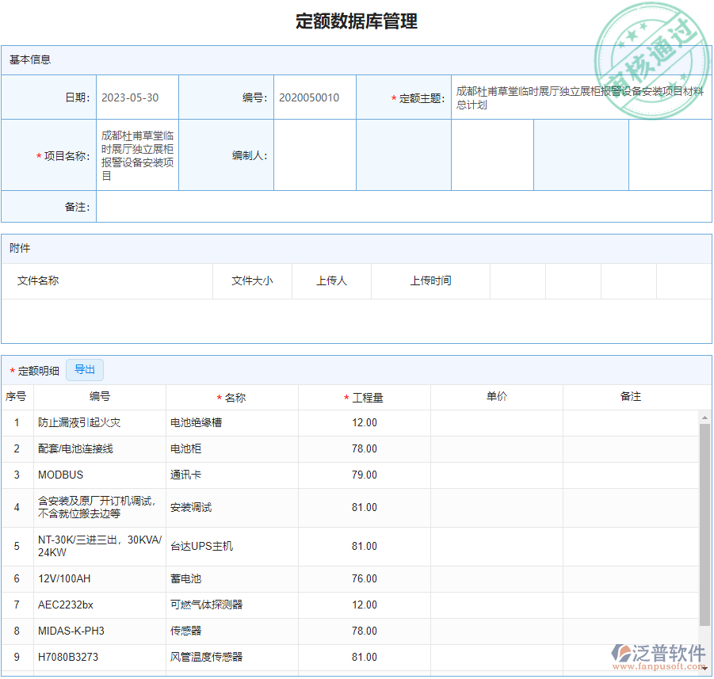Screen dimensions: 714x679
Task: Sort by the 工程量 column header
Action: tap(363, 397)
